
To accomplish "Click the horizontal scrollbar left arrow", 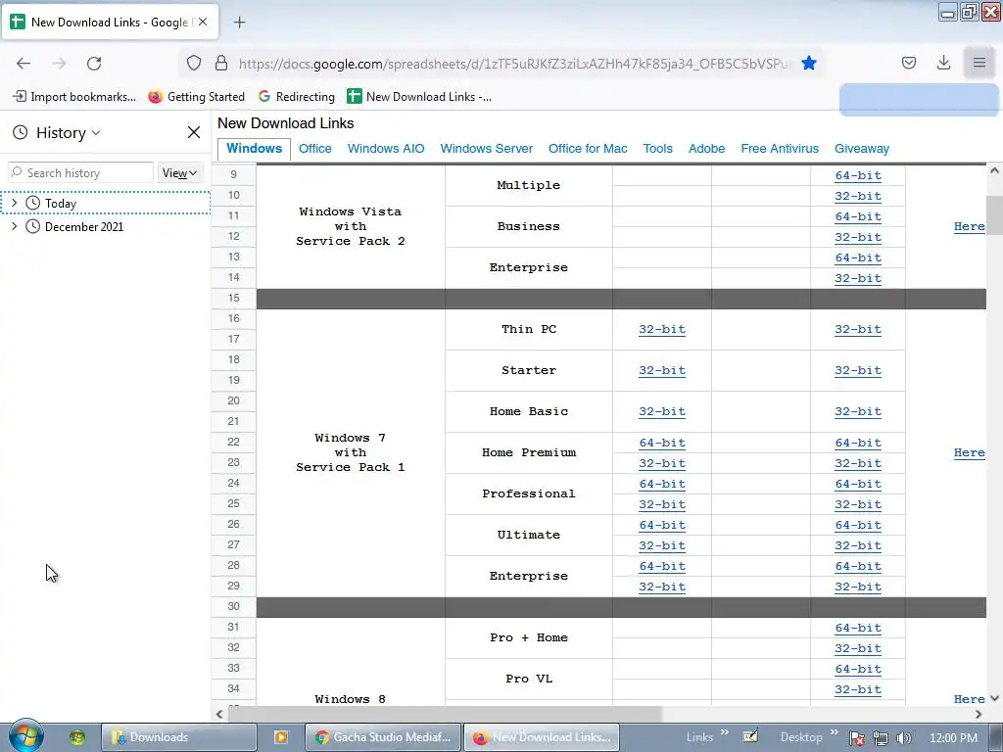I will (x=219, y=714).
